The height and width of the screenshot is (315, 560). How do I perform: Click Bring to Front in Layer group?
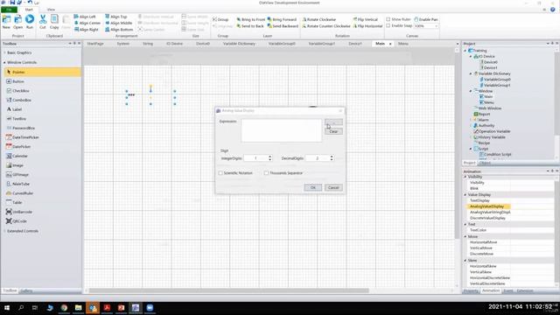[x=251, y=19]
